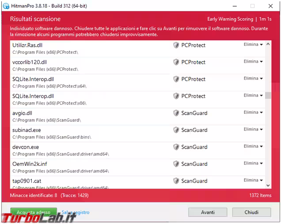Image resolution: width=281 pixels, height=224 pixels.
Task: Click the scrollbar up arrow
Action: pos(268,44)
